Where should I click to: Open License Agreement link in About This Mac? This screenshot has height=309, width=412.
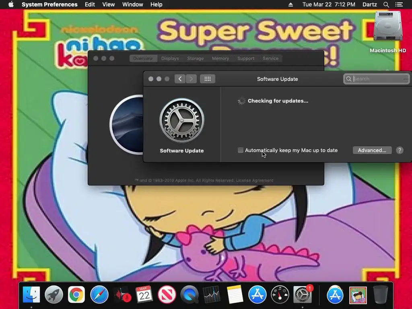(255, 181)
